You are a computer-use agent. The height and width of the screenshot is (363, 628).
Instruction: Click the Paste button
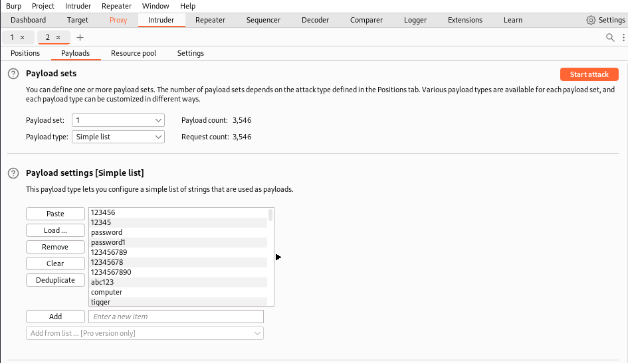tap(55, 214)
